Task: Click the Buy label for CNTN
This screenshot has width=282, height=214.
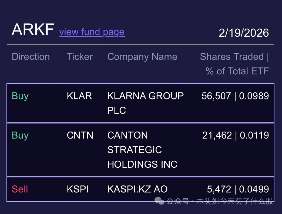Action: (20, 135)
